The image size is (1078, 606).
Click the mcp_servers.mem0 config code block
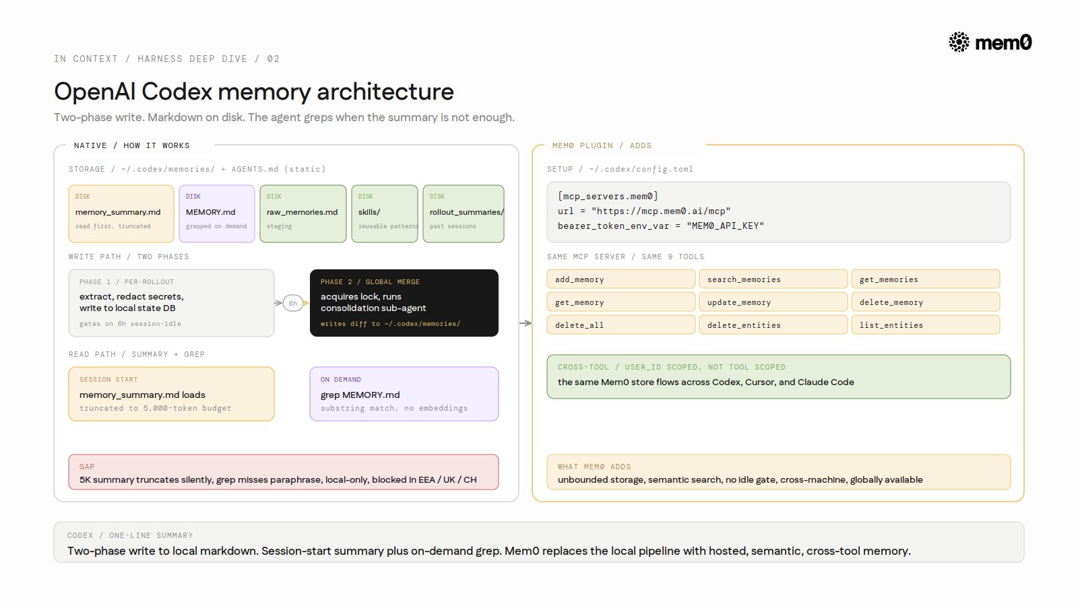[x=779, y=212]
